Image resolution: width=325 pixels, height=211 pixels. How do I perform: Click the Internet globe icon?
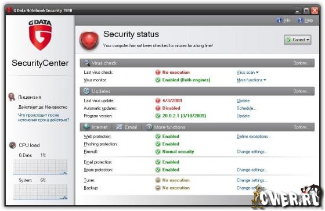tap(86, 127)
